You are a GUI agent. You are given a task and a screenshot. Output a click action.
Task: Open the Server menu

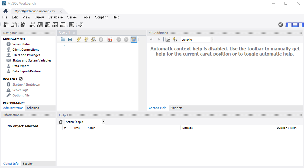[72, 17]
